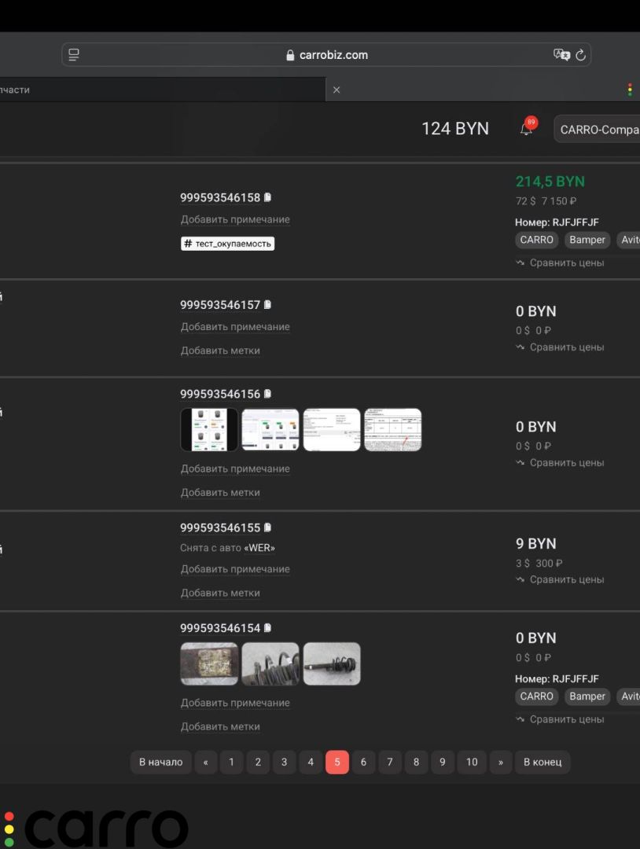Copy the number 999593546155 with the copy icon
The width and height of the screenshot is (640, 849).
click(x=267, y=527)
